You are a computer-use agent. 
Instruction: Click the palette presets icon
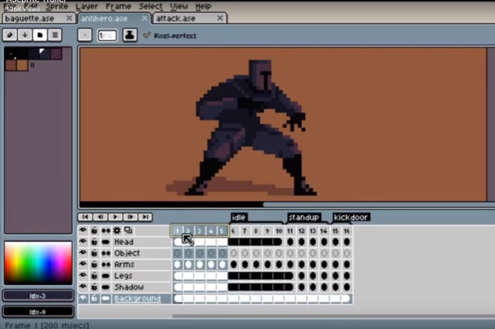[40, 35]
